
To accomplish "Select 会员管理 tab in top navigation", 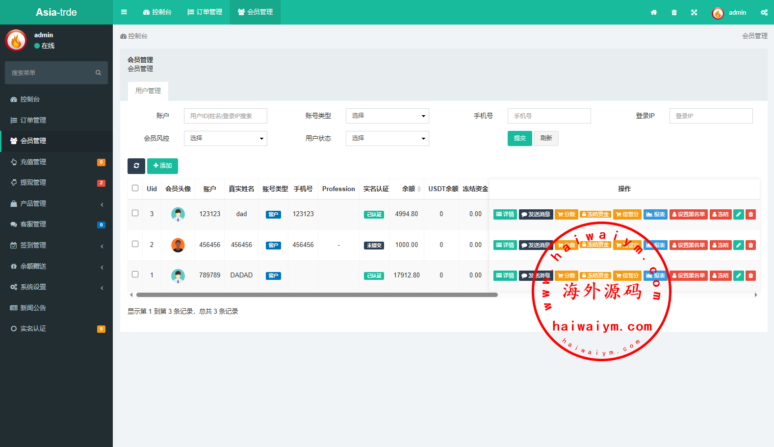I will (x=255, y=12).
